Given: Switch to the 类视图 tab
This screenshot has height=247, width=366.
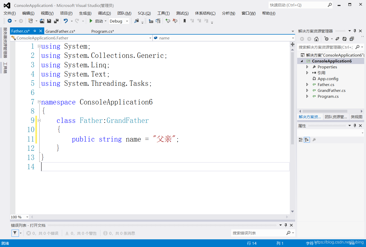Looking at the screenshot, I should [357, 117].
